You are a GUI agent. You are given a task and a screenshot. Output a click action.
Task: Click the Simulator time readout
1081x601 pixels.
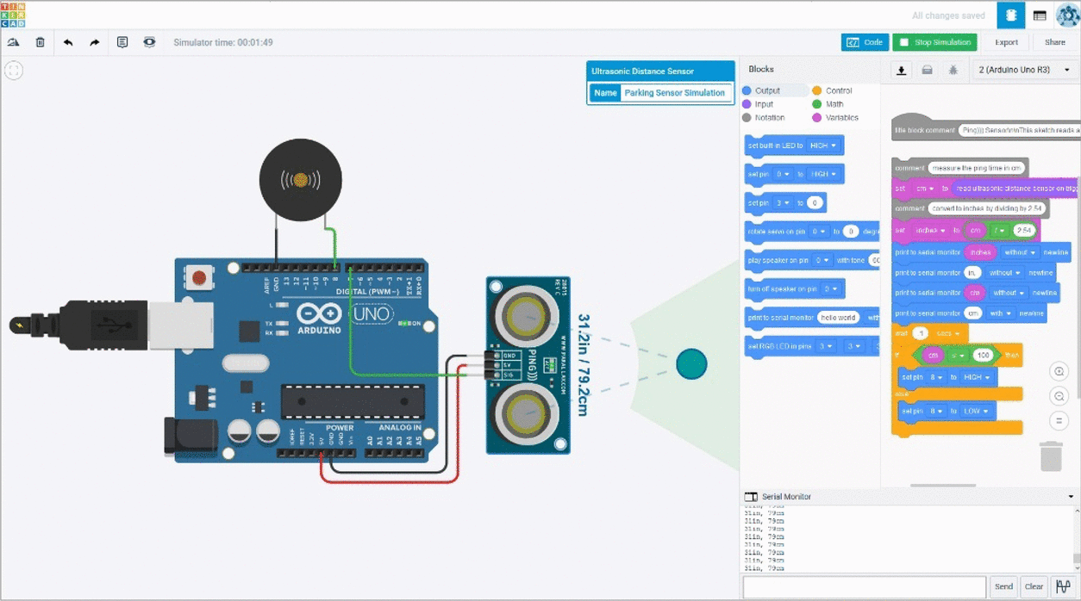(x=223, y=42)
